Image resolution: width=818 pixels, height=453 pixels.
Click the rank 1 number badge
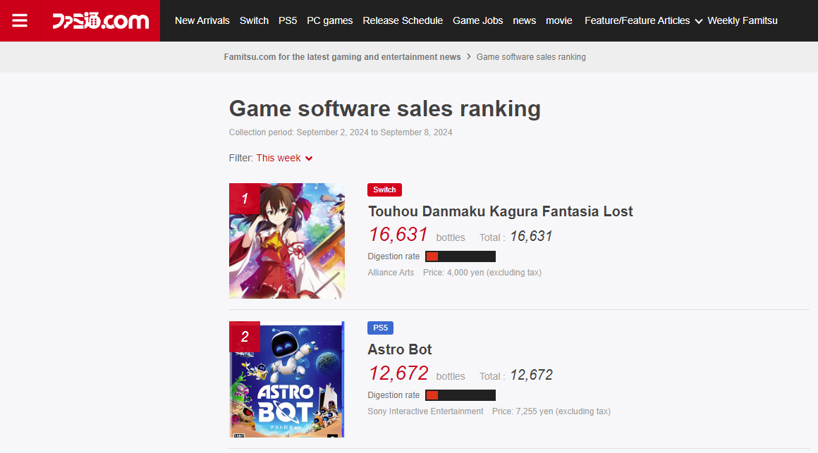(244, 199)
